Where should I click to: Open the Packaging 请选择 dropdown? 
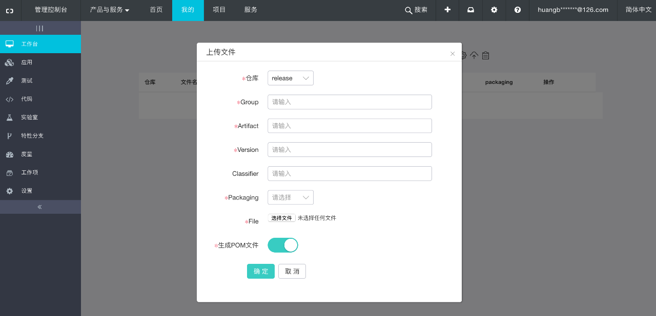click(291, 197)
